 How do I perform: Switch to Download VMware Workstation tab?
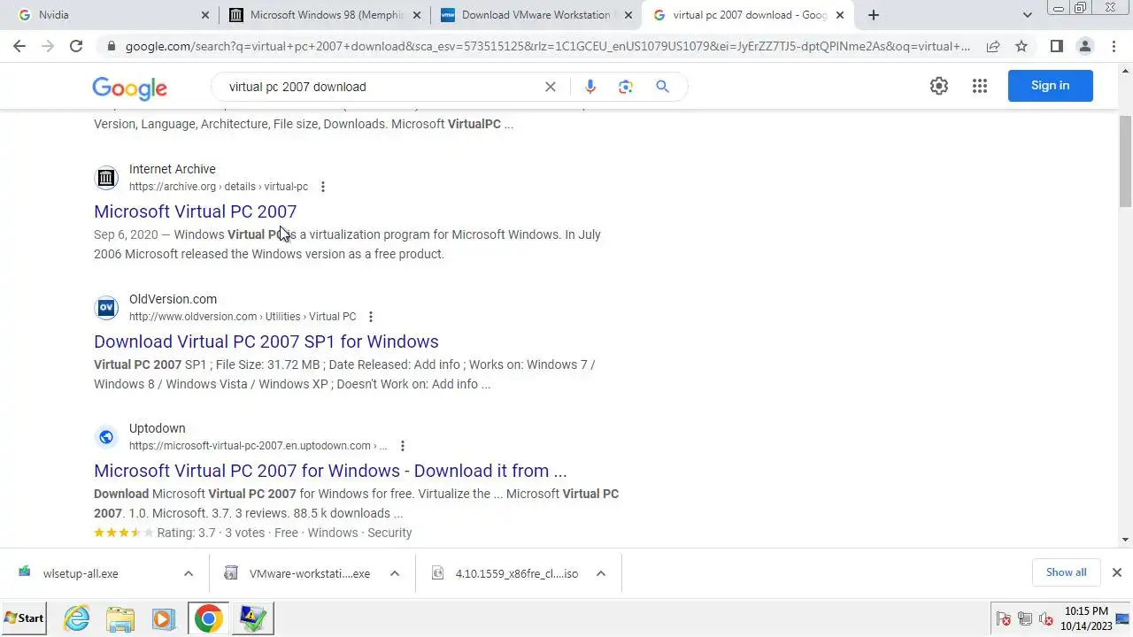click(x=536, y=15)
